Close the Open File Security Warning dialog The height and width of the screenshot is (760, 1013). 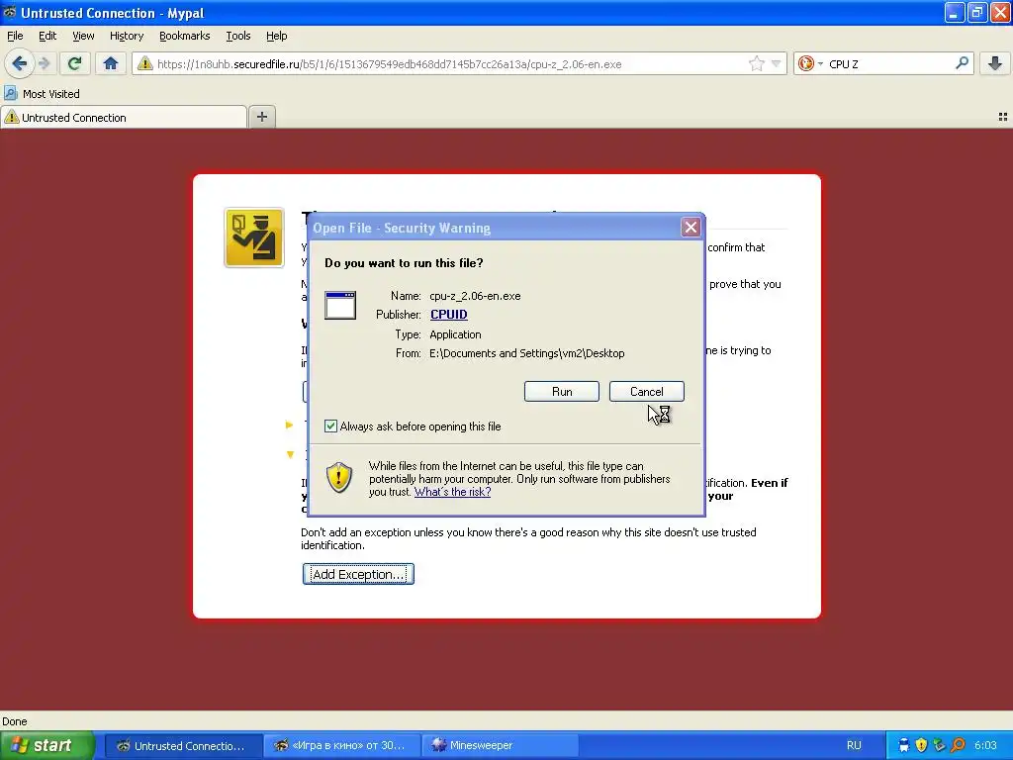pyautogui.click(x=691, y=227)
